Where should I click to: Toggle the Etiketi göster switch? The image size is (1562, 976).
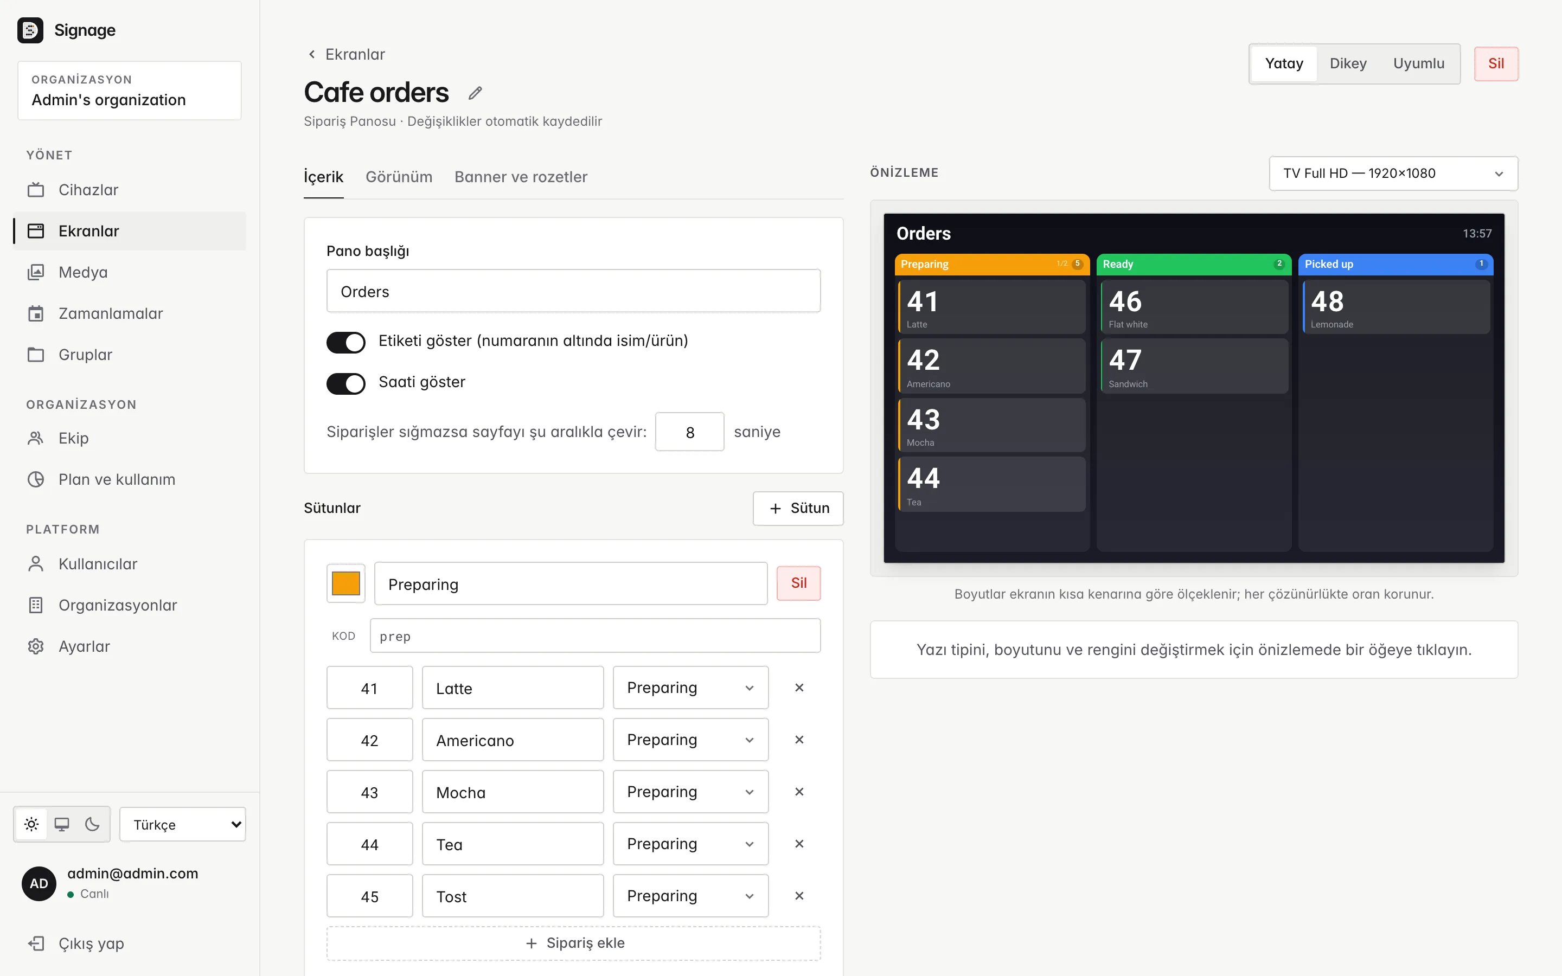click(x=346, y=342)
